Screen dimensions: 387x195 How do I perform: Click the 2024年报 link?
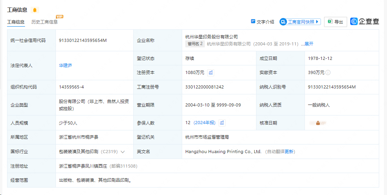(205, 123)
